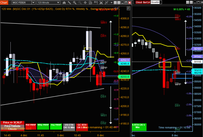The width and height of the screenshot is (203, 137).
Task: Click the DR2 label on right chart
Action: pyautogui.click(x=177, y=16)
